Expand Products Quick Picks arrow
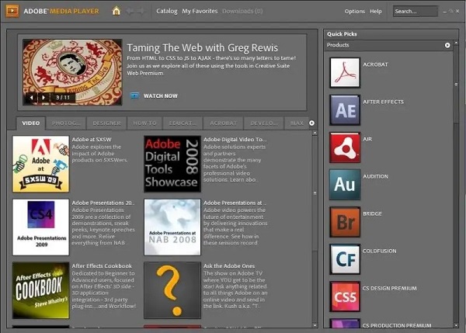466x333 pixels. [447, 45]
